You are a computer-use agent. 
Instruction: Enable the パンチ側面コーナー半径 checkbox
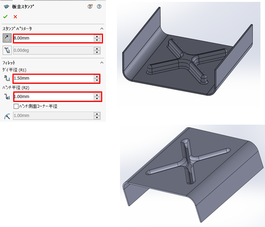[16, 107]
